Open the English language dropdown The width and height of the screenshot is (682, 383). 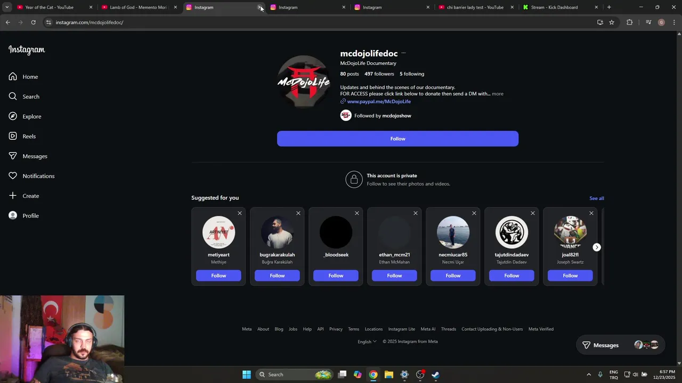click(367, 342)
